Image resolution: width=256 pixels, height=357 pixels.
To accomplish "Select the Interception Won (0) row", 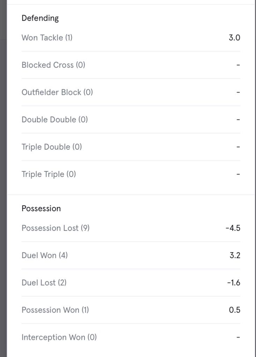I will point(59,337).
